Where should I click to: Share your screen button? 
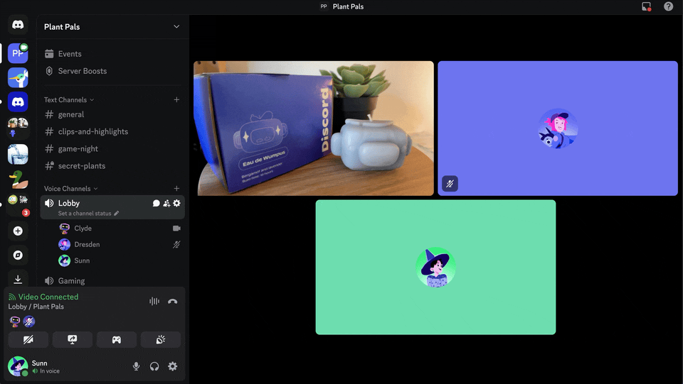pyautogui.click(x=73, y=340)
